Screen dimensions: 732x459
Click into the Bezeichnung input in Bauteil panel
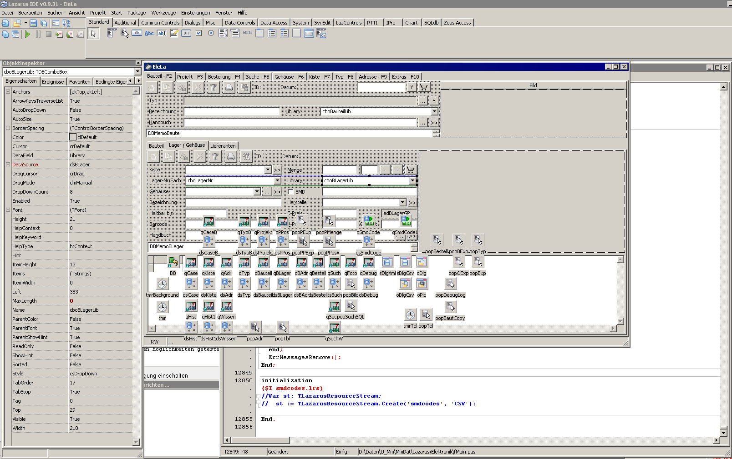pos(232,111)
